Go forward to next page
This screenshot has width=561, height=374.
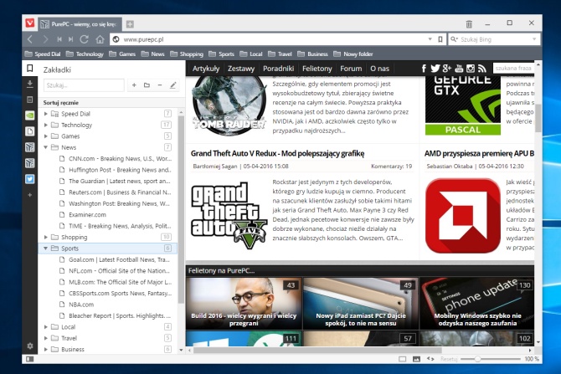pyautogui.click(x=45, y=39)
